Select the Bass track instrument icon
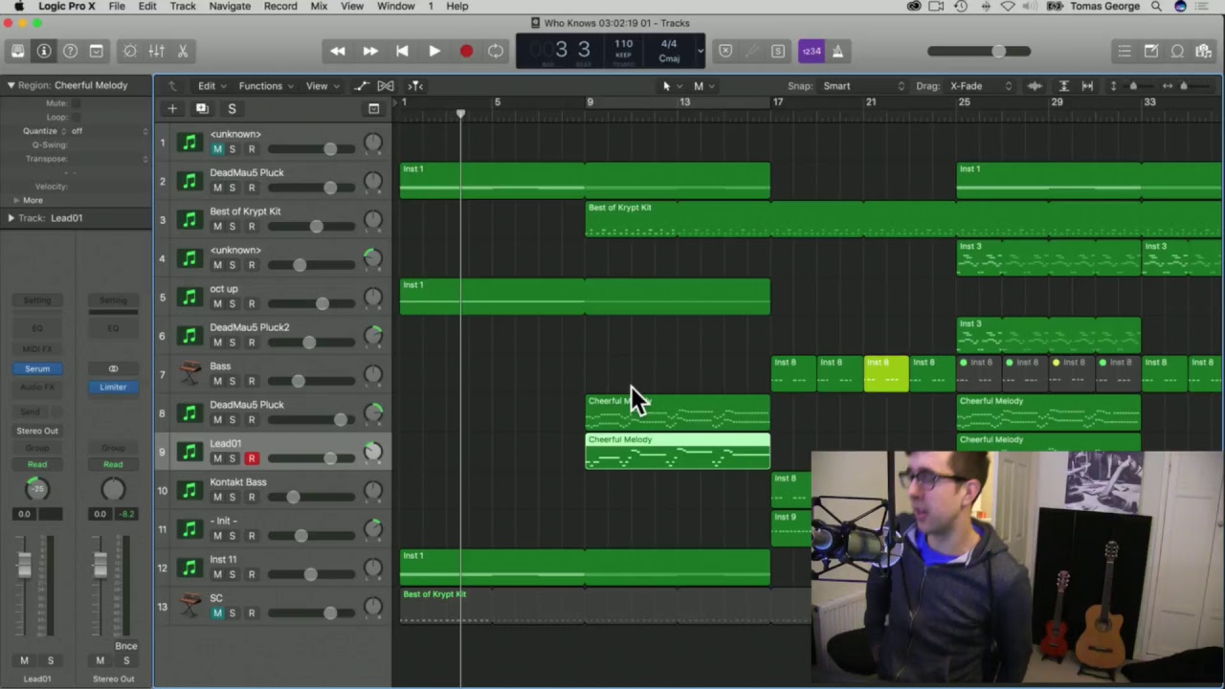1225x689 pixels. (189, 373)
